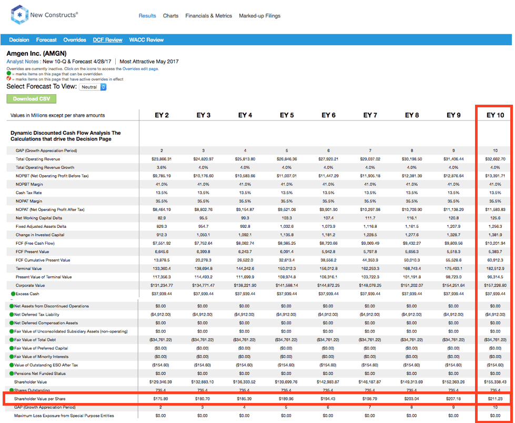Screen dimensions: 515x423
Task: Click the FCF (Free Cash Flow) row label
Action: (35, 244)
